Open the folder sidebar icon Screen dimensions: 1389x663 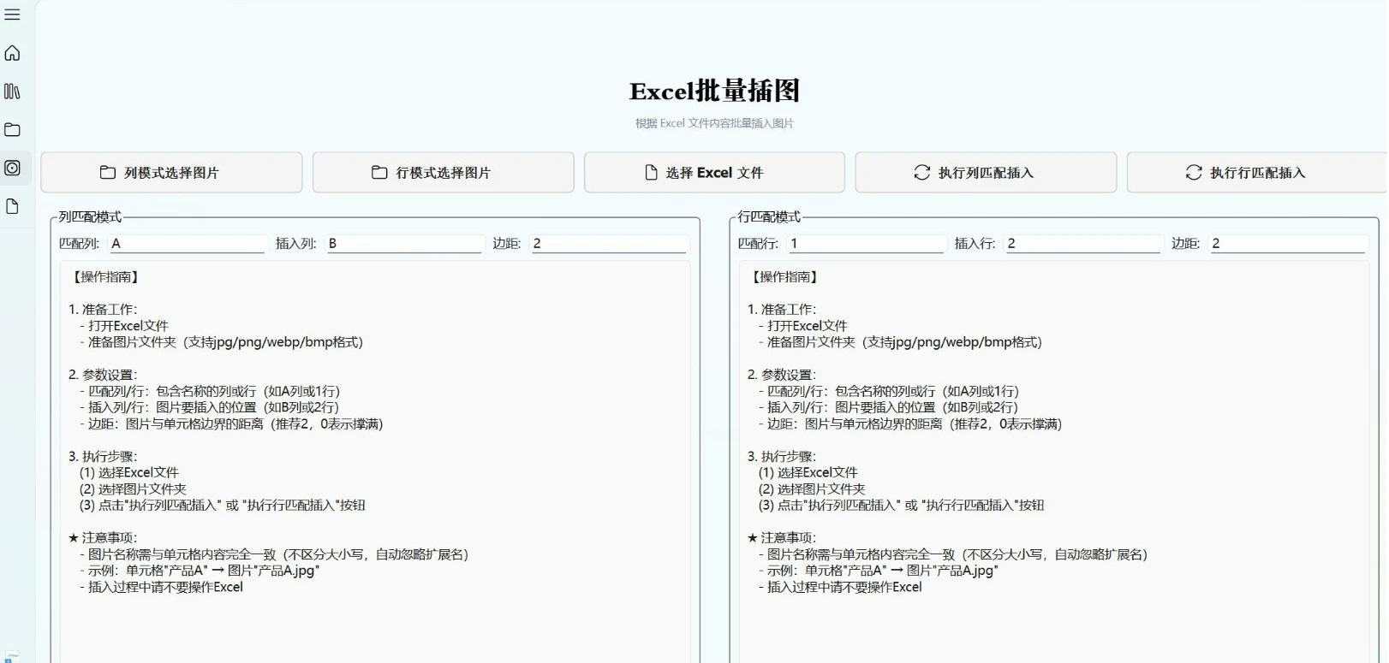(x=12, y=130)
